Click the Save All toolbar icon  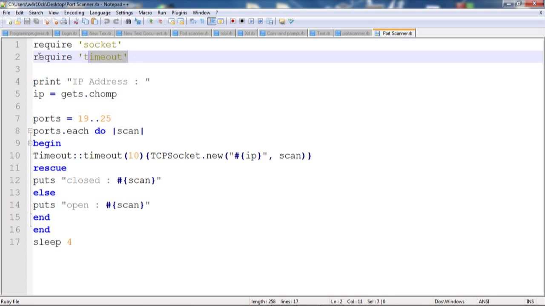click(36, 21)
